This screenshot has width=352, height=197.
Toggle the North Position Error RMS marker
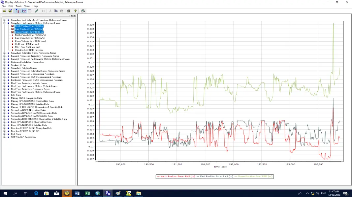12,26
